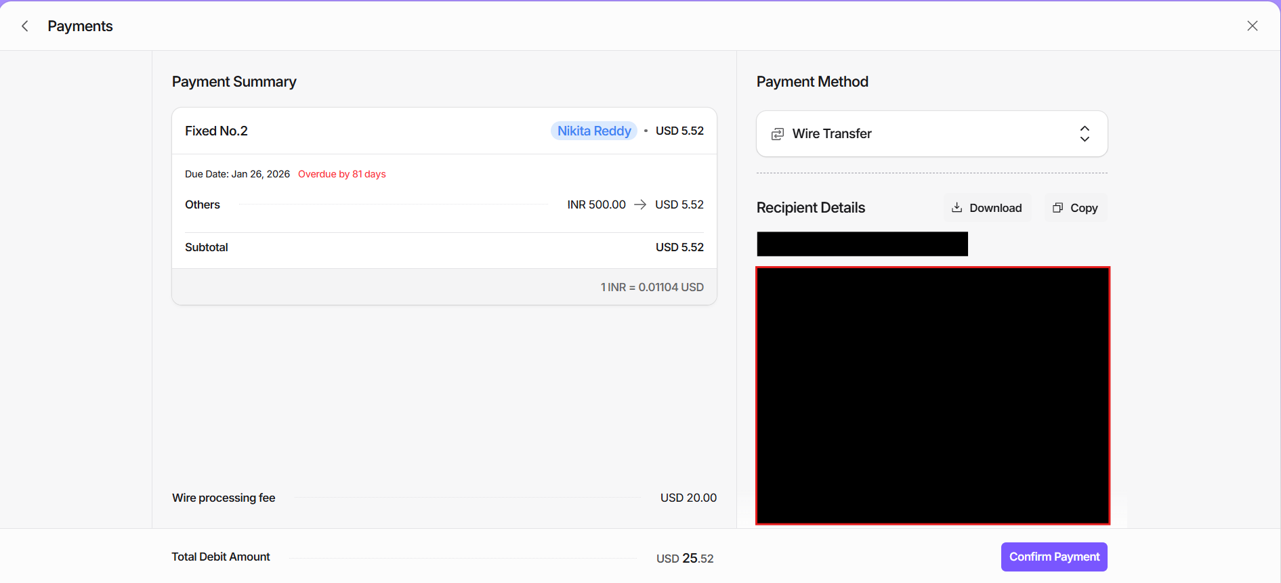Open the Wire Transfer payment method dropdown
Image resolution: width=1281 pixels, height=583 pixels.
[x=932, y=134]
